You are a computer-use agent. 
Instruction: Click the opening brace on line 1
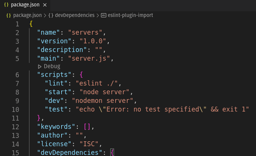[x=31, y=24]
